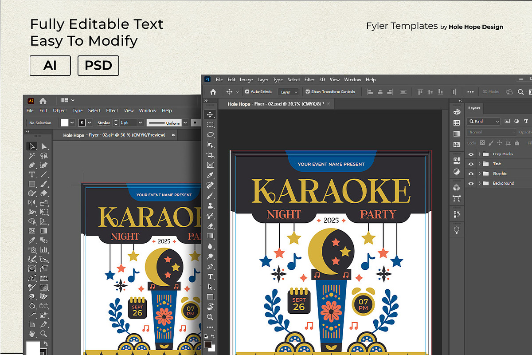Select Illustrator's Magic Wand tool
The image size is (532, 355).
click(x=32, y=156)
